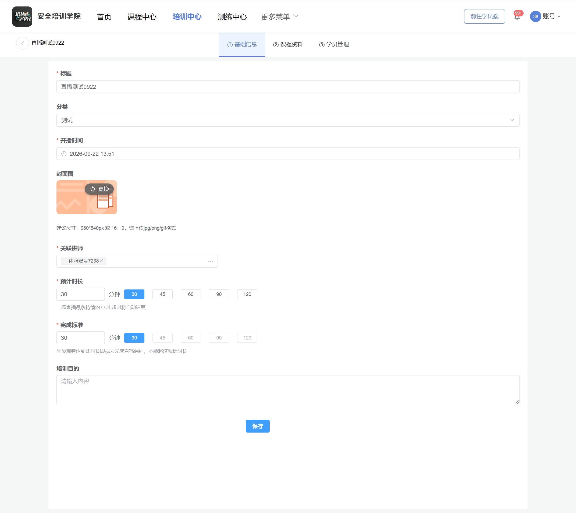Click the 培训目的 text area
Screen dimensions: 576x513
click(288, 390)
